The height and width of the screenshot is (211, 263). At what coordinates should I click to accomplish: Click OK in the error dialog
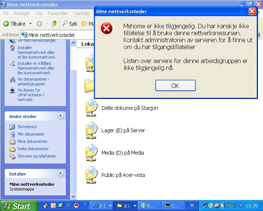click(x=175, y=86)
